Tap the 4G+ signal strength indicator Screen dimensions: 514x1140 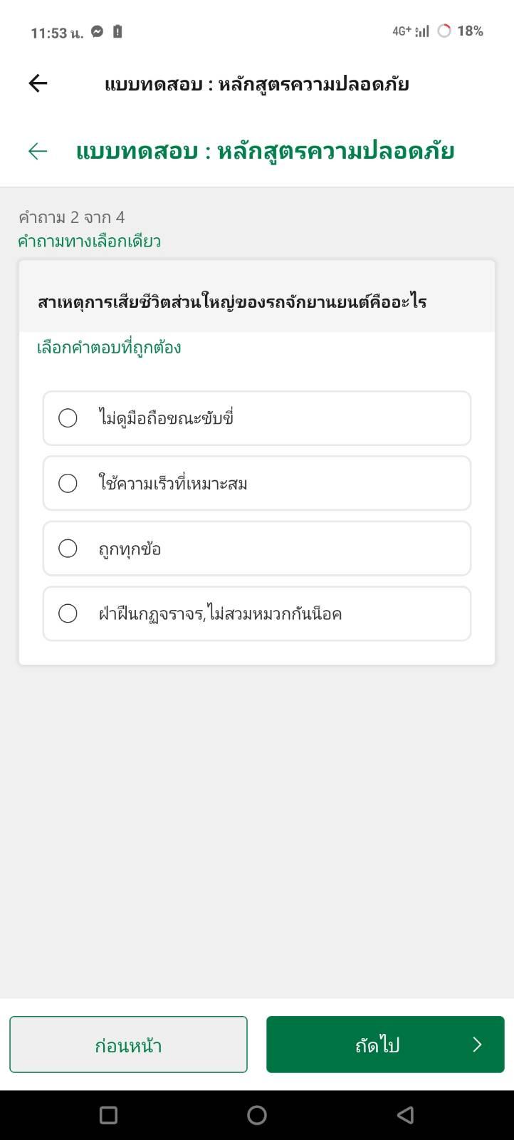tap(411, 31)
